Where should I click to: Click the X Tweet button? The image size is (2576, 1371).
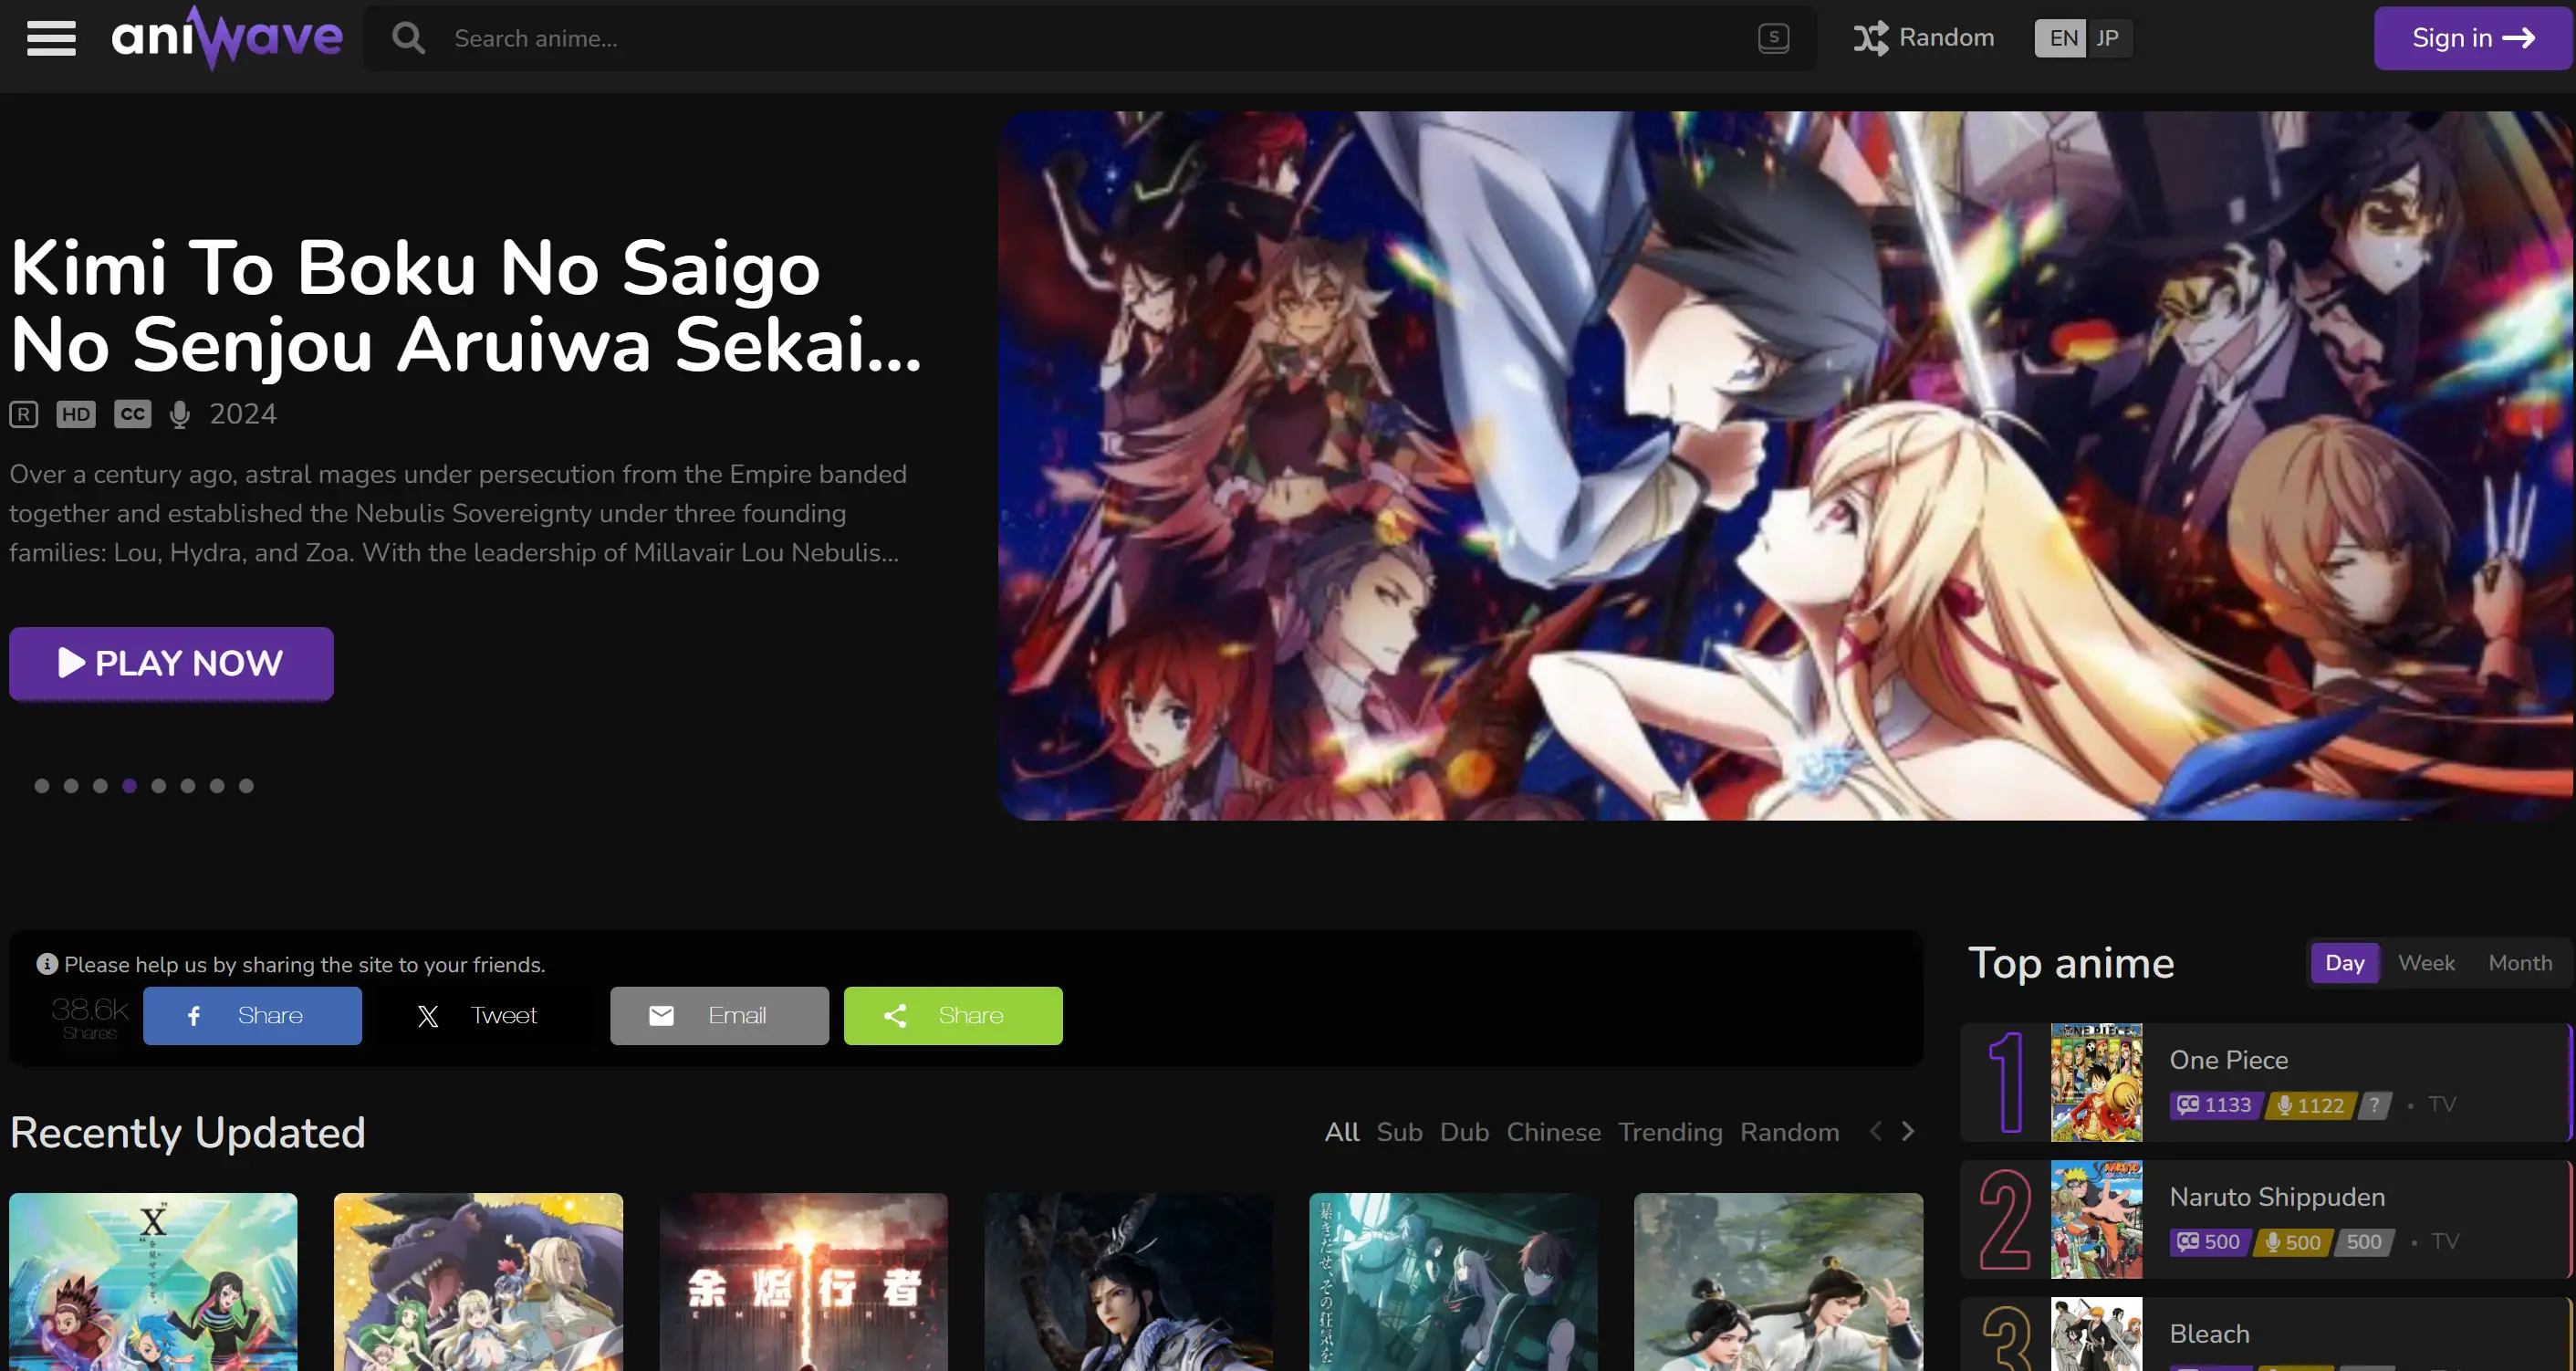486,1016
